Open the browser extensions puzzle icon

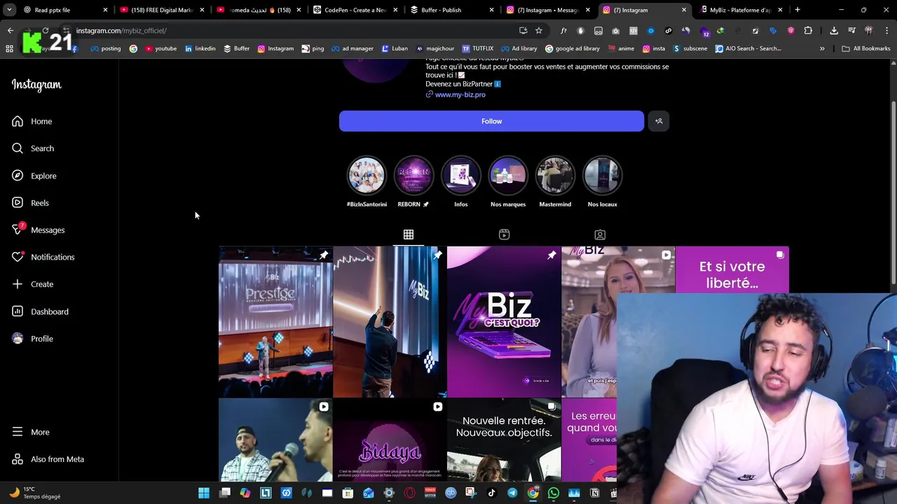808,31
